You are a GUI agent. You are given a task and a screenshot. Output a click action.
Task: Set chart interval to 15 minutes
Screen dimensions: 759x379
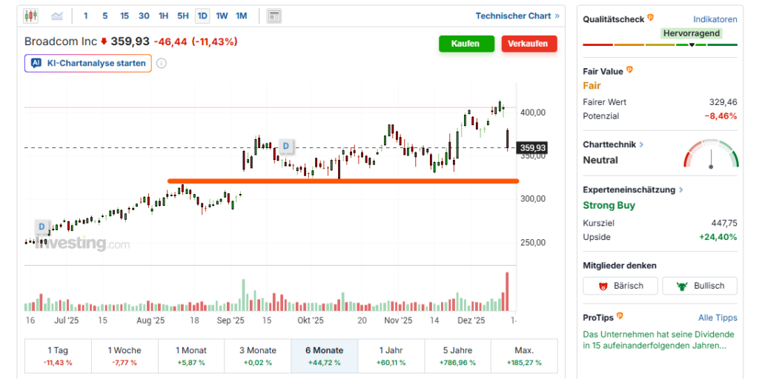[x=125, y=16]
